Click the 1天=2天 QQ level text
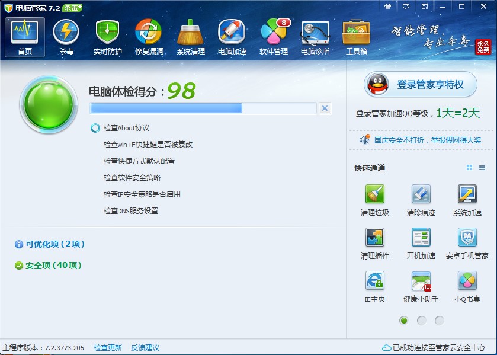 [458, 113]
